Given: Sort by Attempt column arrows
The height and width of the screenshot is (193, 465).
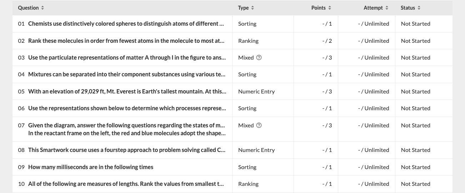Looking at the screenshot, I should tap(387, 8).
